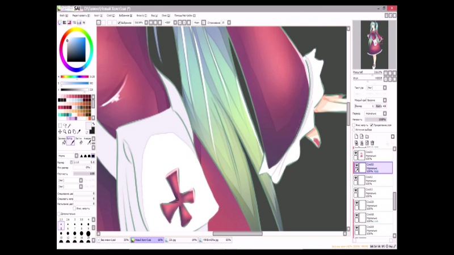Open the Холст menu
The width and height of the screenshot is (454, 255).
[x=98, y=16]
